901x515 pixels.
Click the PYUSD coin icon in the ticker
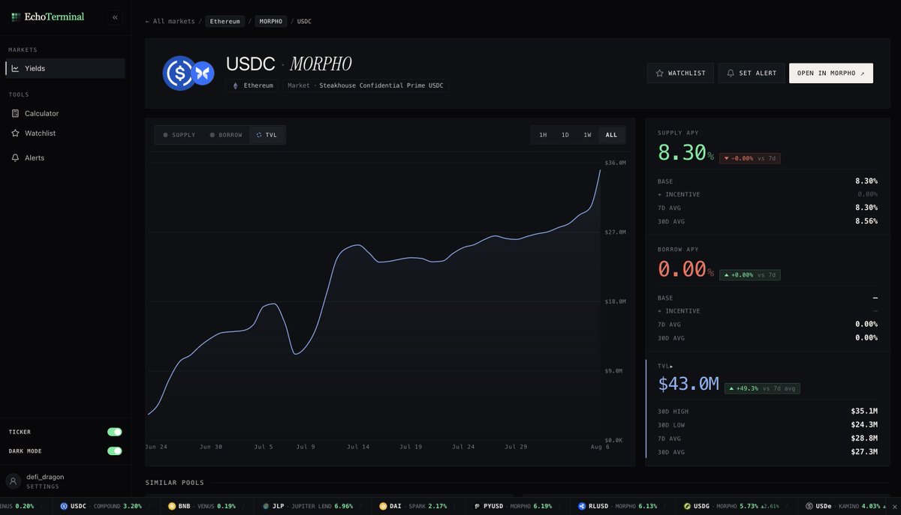pos(477,506)
